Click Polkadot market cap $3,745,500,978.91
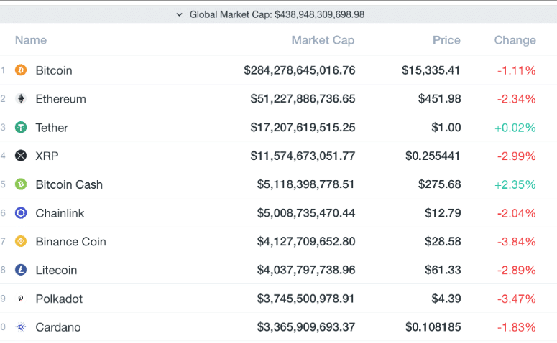The height and width of the screenshot is (343, 557). point(306,299)
